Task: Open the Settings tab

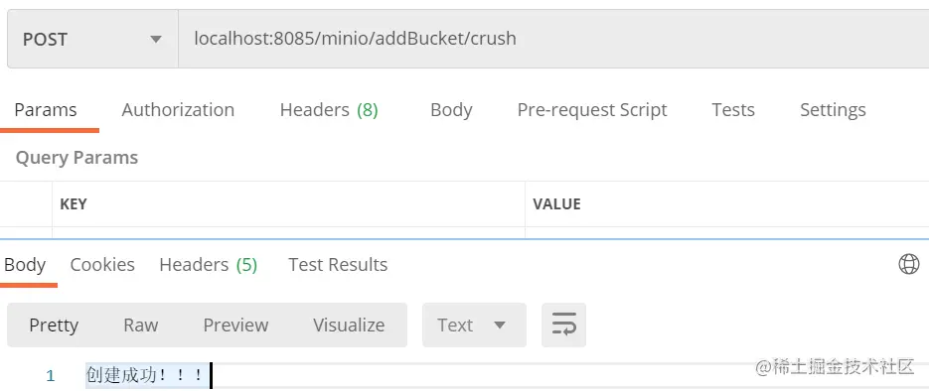Action: coord(833,110)
